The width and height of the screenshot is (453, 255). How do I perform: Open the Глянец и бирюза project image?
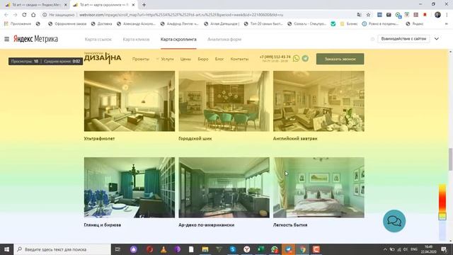coord(130,187)
